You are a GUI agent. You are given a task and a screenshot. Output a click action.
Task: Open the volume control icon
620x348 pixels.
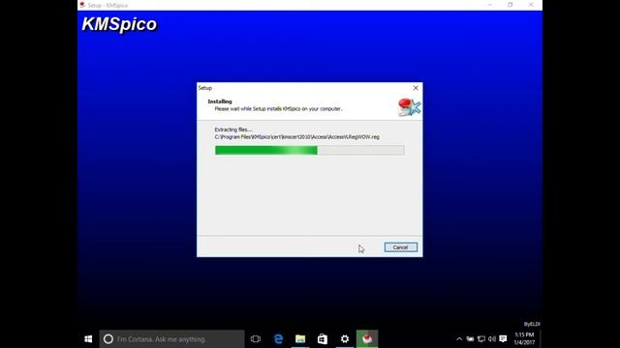pos(492,339)
